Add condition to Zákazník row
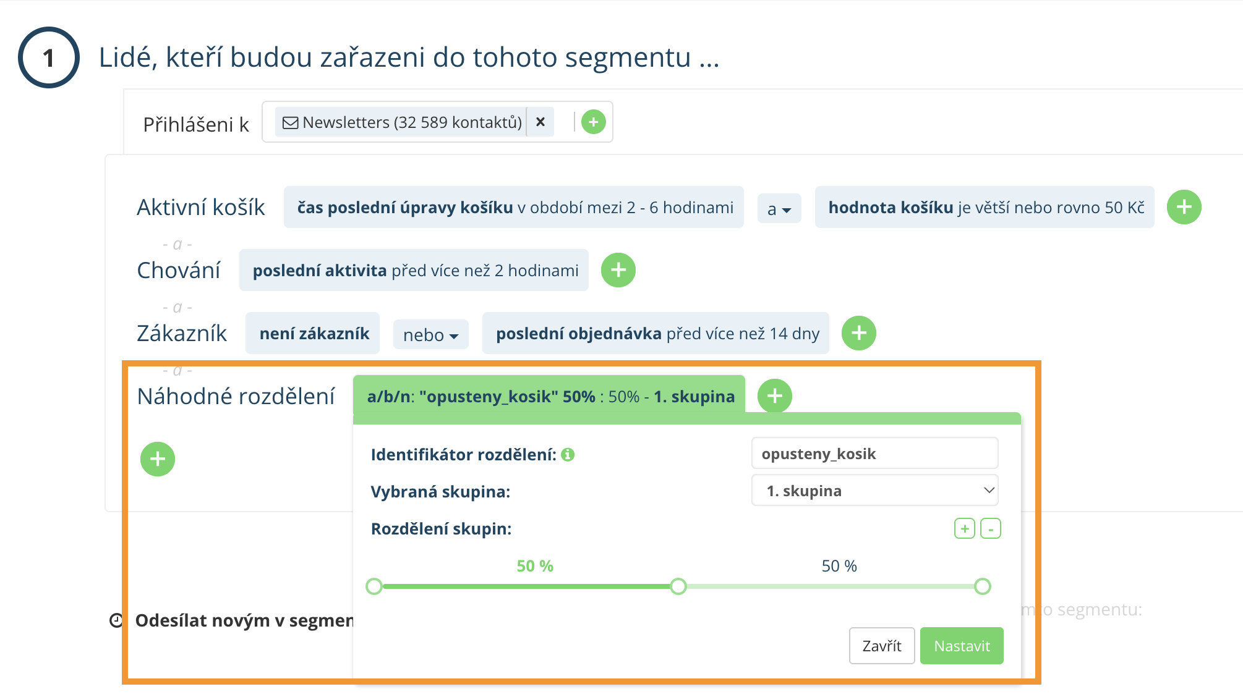The width and height of the screenshot is (1243, 697). point(858,333)
